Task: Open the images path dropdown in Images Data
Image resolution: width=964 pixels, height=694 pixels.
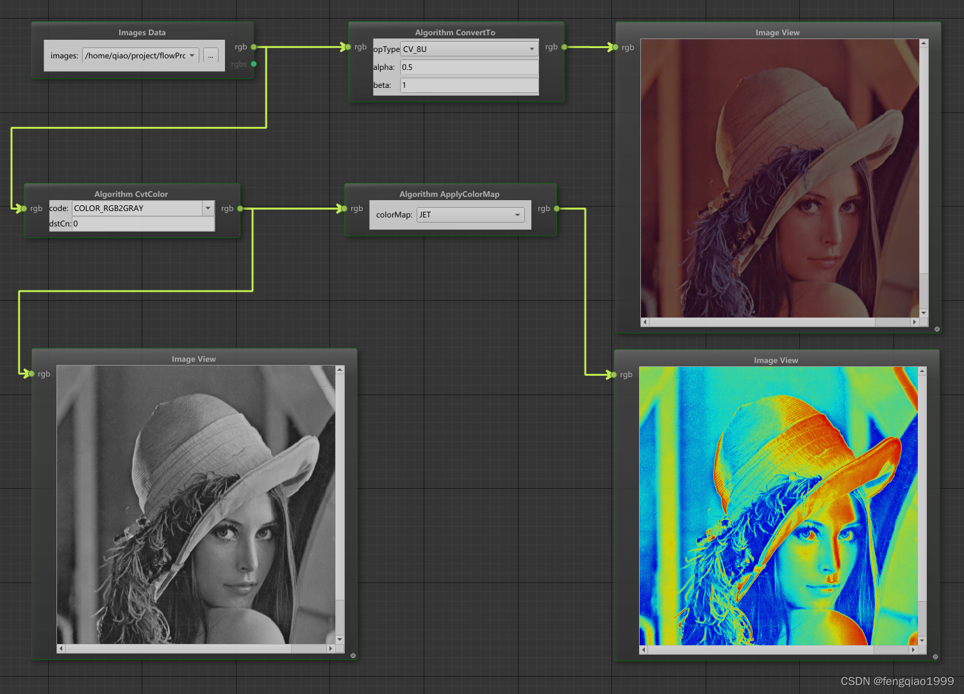Action: (140, 56)
